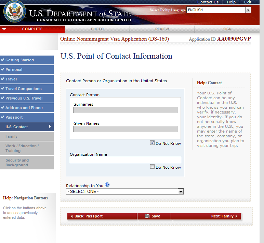Switch to the REVIEW step tab
264x243 pixels.
coord(162,29)
